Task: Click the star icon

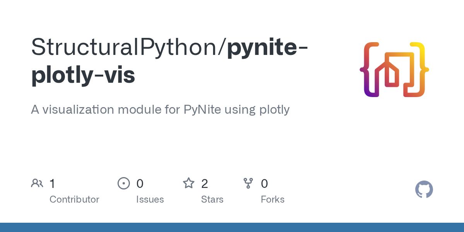Action: (x=189, y=183)
